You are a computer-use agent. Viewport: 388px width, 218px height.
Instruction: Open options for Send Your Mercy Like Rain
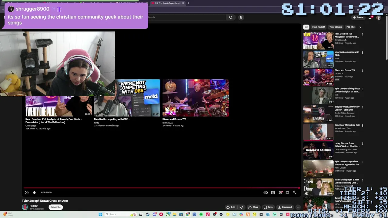(x=363, y=125)
